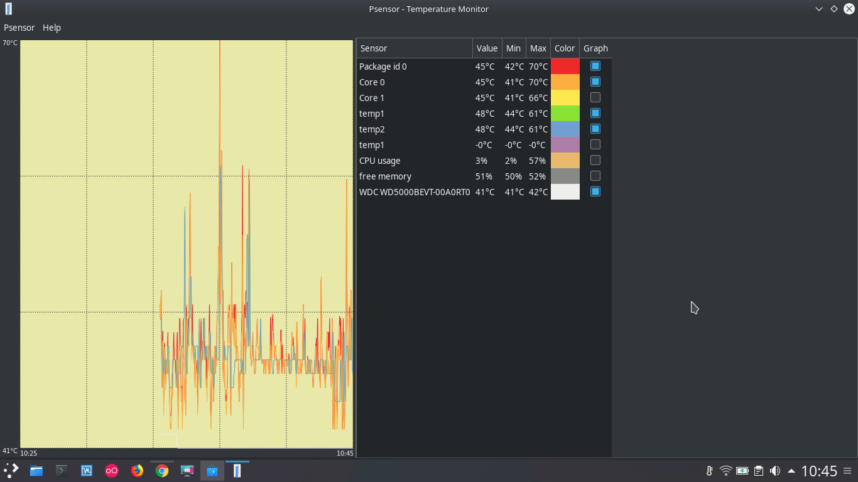Launch Google Chrome from the taskbar
Image resolution: width=858 pixels, height=482 pixels.
coord(162,470)
